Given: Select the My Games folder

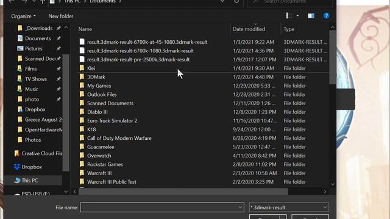Looking at the screenshot, I should tap(99, 86).
